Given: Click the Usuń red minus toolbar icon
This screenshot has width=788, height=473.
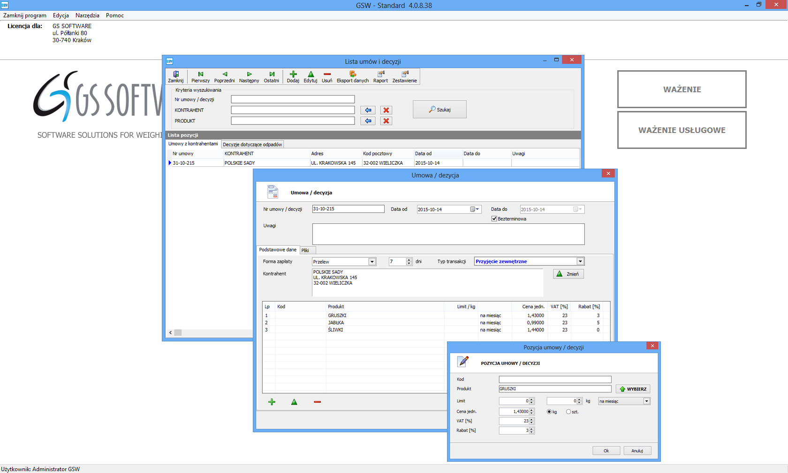Looking at the screenshot, I should click(x=327, y=77).
